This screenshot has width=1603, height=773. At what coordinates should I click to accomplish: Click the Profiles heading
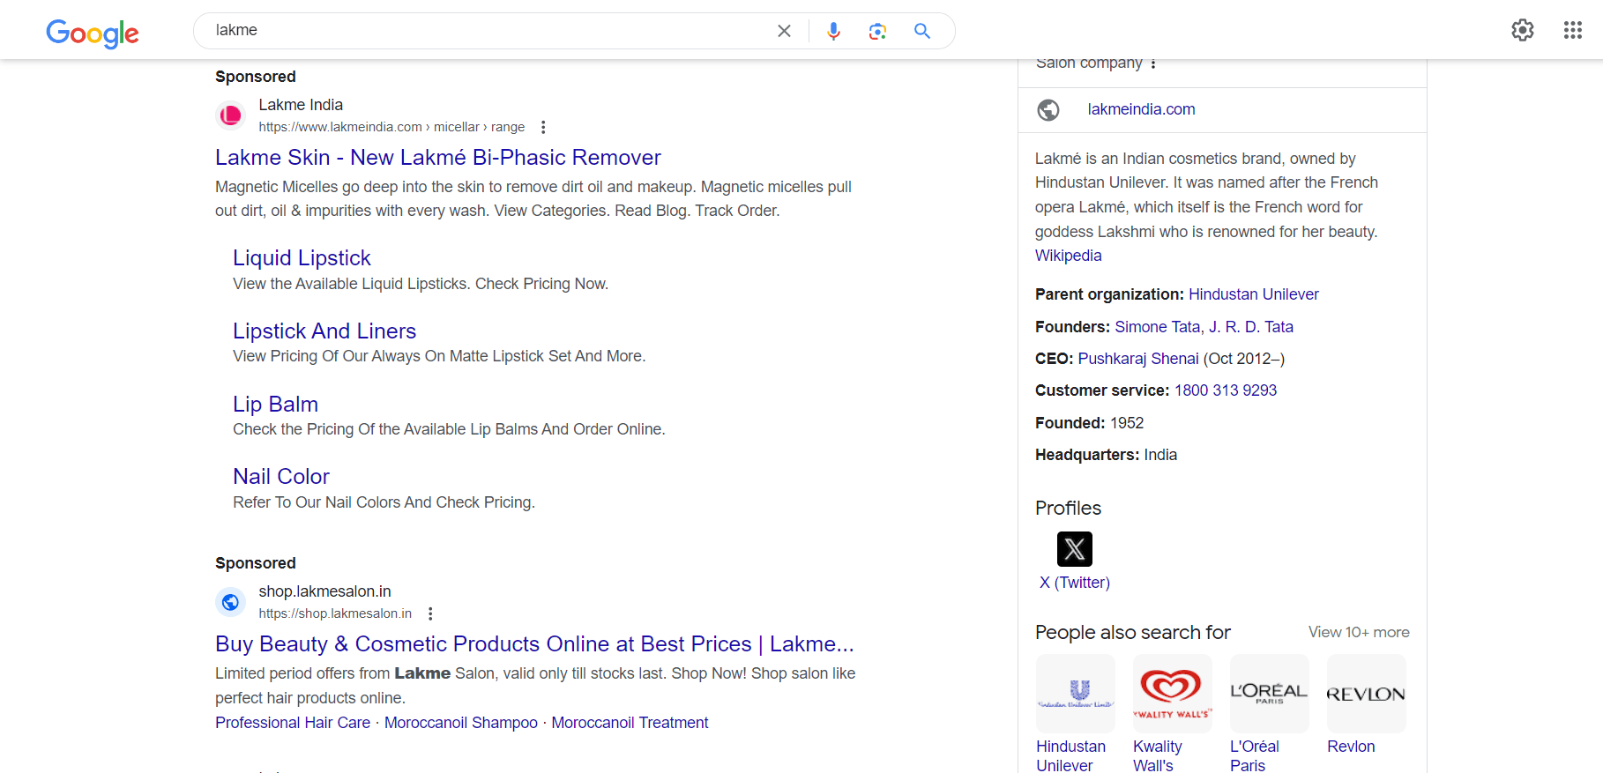pyautogui.click(x=1068, y=509)
